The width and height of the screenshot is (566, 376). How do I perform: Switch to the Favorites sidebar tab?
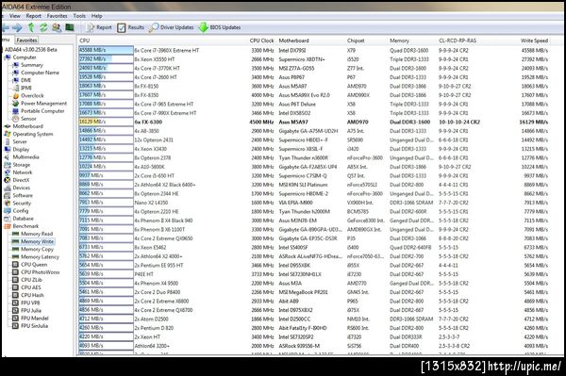tap(26, 40)
